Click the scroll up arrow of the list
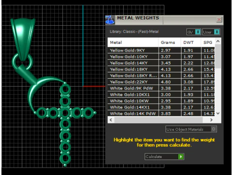The height and width of the screenshot is (175, 233). click(218, 41)
